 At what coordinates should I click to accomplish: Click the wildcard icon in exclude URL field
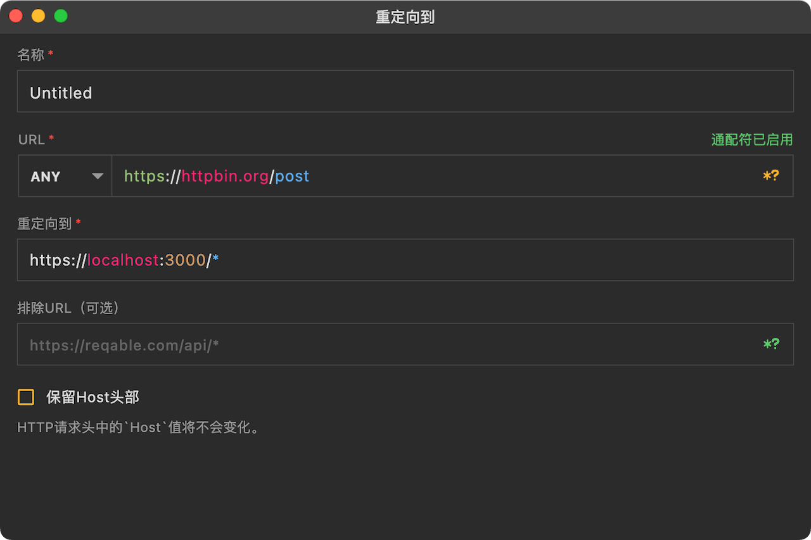pyautogui.click(x=770, y=344)
